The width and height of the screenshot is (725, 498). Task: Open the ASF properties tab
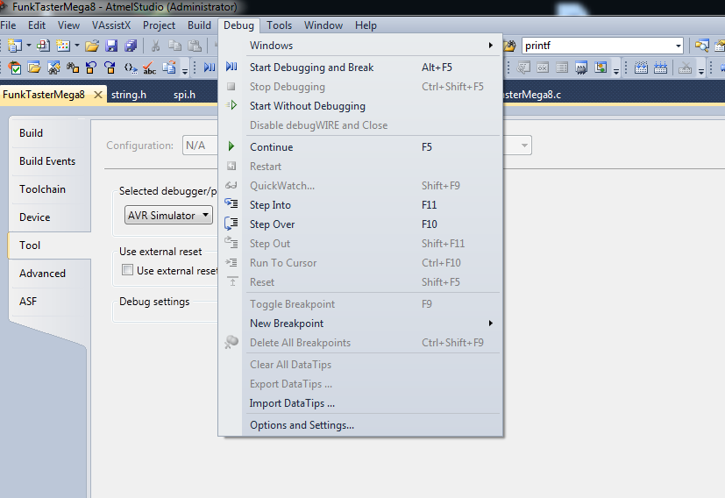(x=49, y=301)
